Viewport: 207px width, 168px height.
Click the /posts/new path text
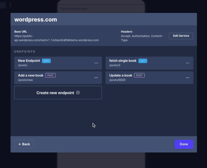coord(26,80)
